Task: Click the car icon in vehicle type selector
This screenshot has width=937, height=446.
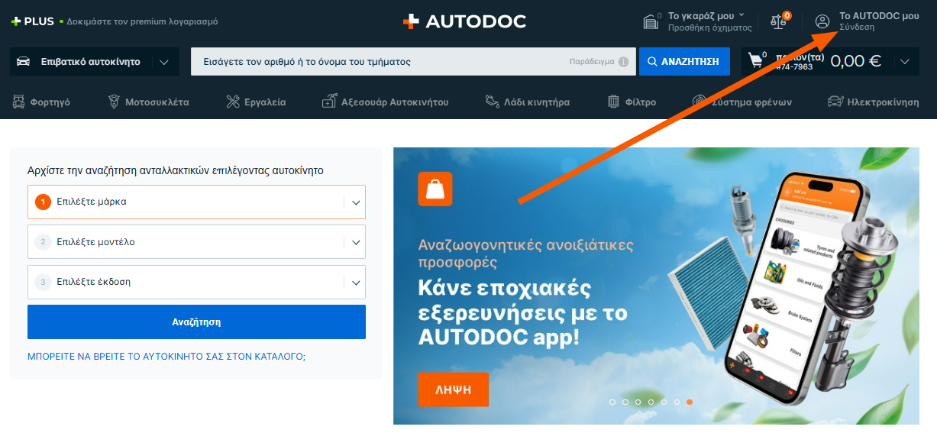Action: (x=24, y=62)
